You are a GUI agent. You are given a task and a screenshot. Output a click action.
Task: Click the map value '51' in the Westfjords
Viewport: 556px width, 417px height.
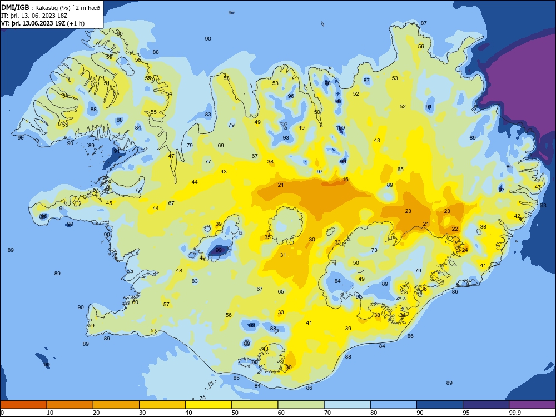[x=106, y=83]
